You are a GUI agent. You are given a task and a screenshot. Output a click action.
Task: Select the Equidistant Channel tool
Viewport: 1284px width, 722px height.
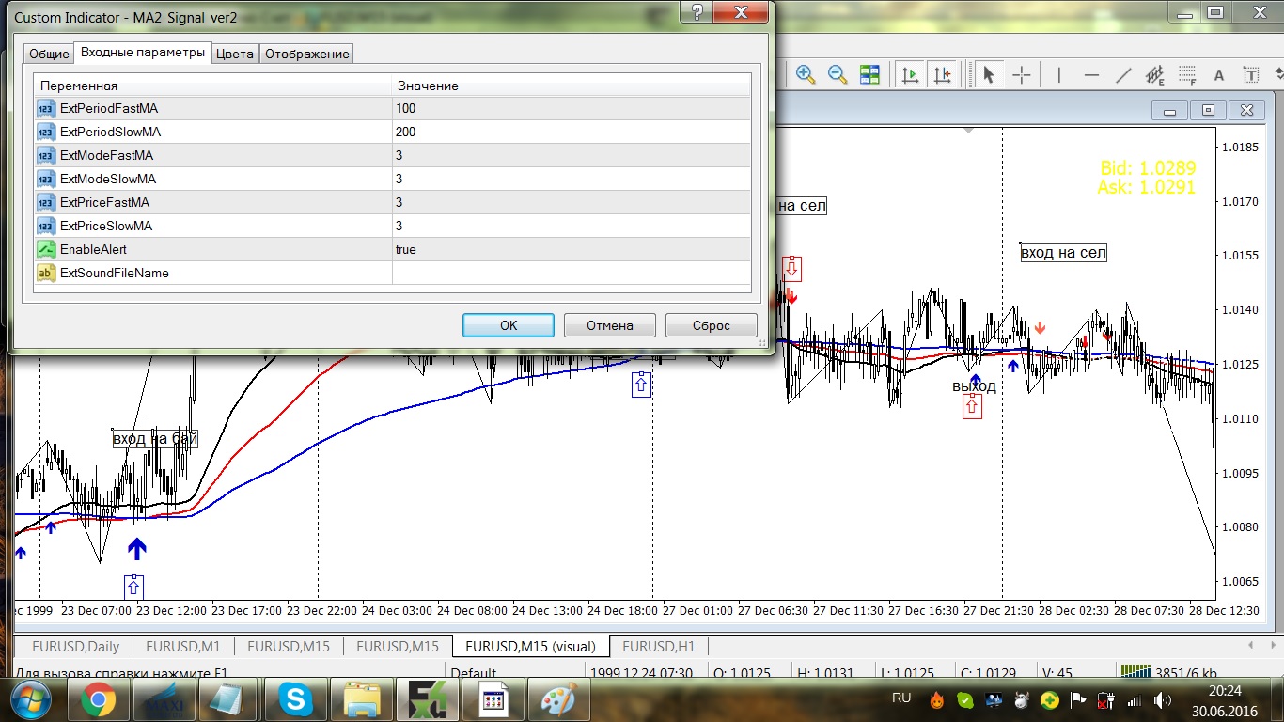pos(1155,75)
